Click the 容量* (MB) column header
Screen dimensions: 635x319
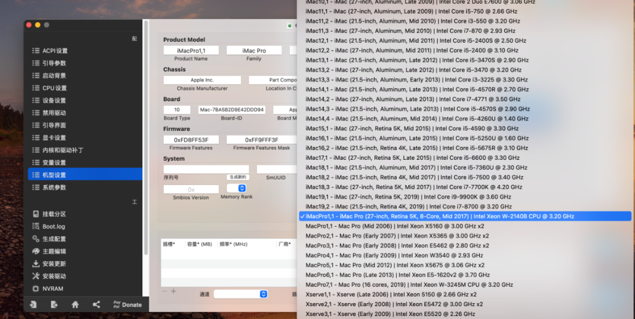click(x=200, y=244)
